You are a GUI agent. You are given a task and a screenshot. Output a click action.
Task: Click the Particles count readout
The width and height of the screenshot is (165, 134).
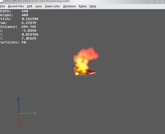13,42
